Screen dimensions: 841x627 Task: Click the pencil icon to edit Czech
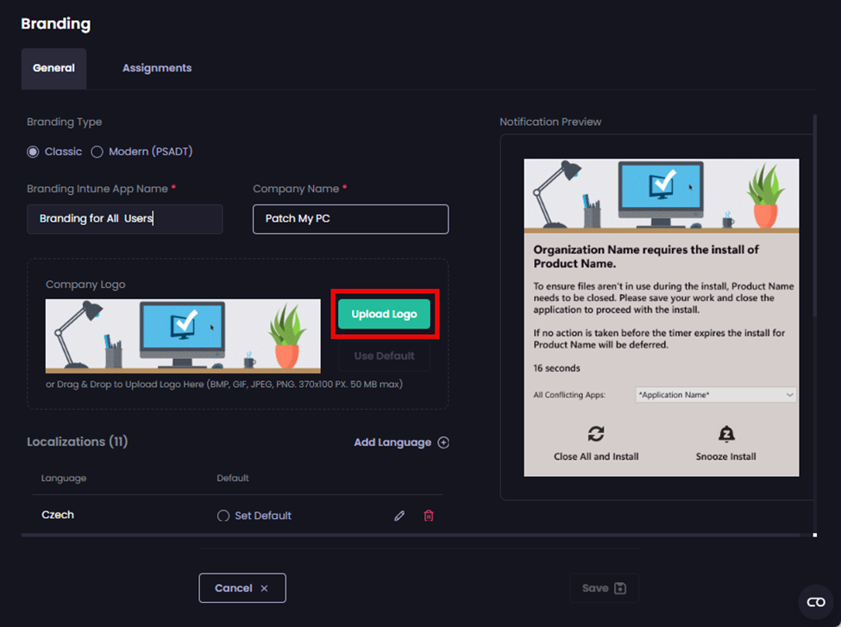tap(399, 515)
